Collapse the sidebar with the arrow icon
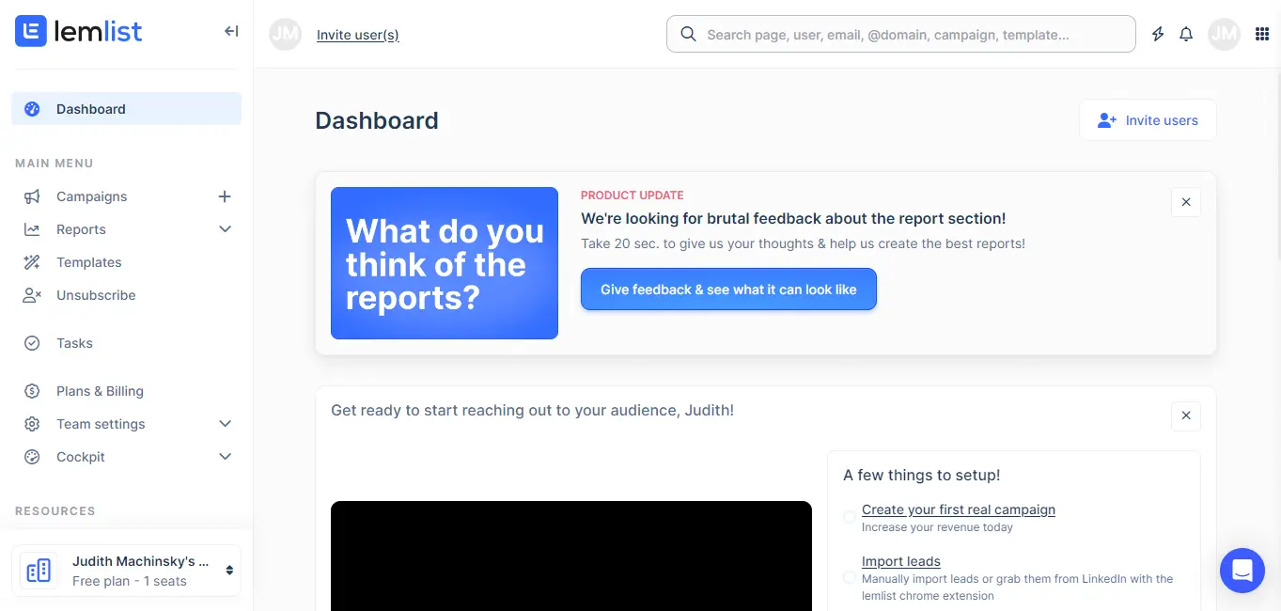The width and height of the screenshot is (1281, 611). coord(231,32)
